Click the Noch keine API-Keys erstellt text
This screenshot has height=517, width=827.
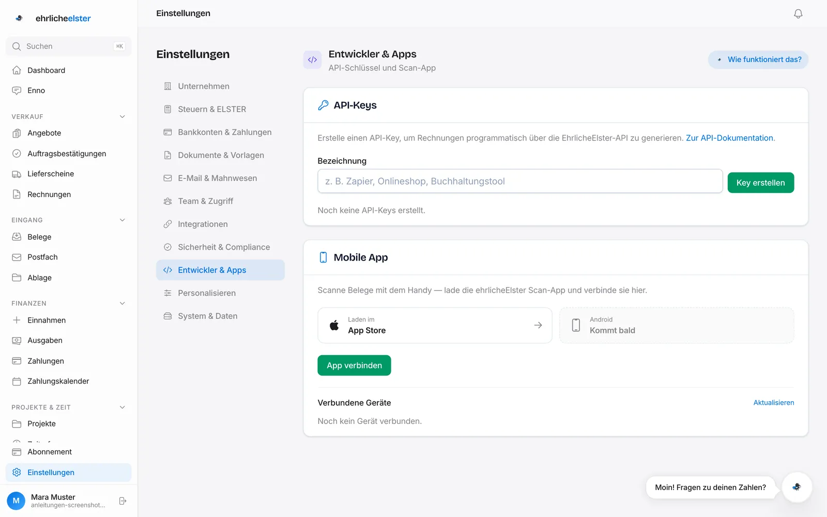(x=371, y=210)
